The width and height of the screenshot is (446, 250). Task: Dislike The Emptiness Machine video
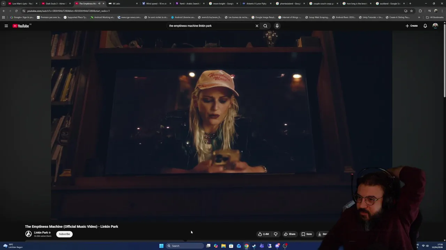pyautogui.click(x=276, y=234)
